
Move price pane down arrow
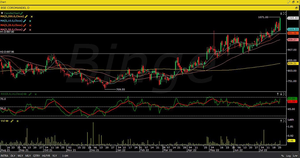click(x=281, y=13)
